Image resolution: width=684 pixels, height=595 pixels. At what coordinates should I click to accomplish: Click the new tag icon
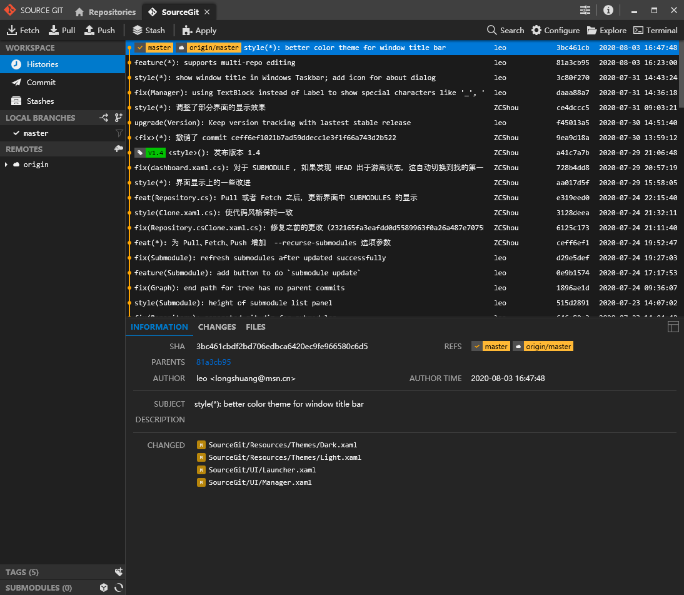(118, 572)
